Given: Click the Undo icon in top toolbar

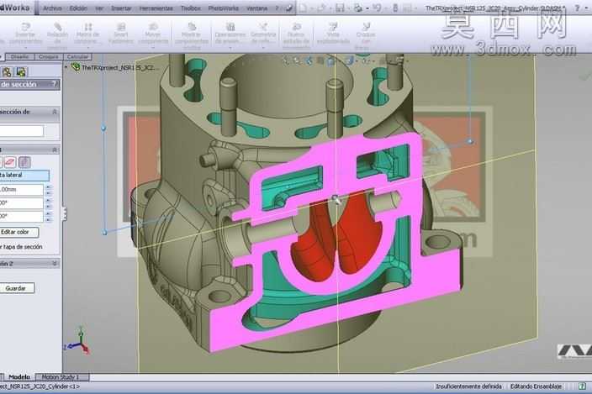Looking at the screenshot, I should click(376, 8).
